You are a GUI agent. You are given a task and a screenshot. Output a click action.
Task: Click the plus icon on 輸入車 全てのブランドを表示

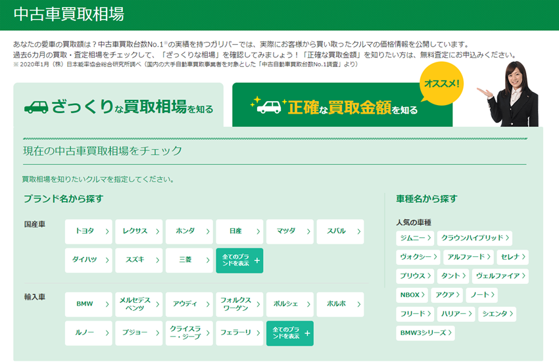coord(306,334)
